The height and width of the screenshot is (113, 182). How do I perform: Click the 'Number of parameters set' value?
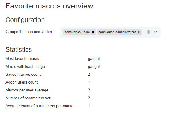pos(89,98)
